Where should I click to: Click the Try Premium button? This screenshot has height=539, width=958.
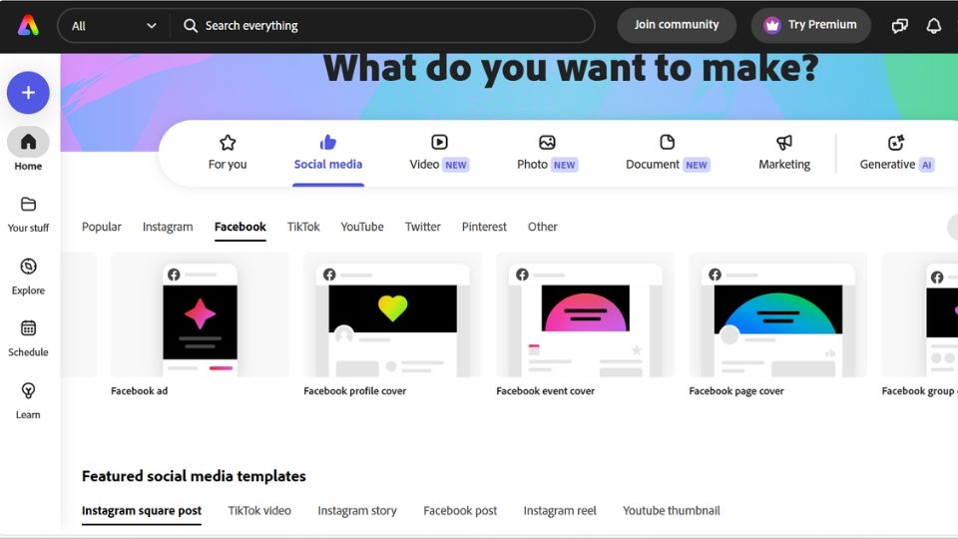(x=810, y=25)
